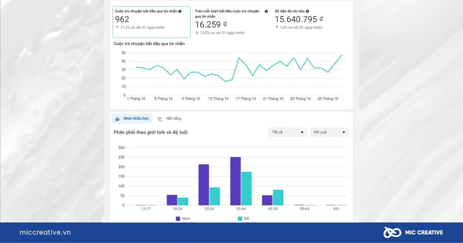Open the miccreative.vn website link
The height and width of the screenshot is (243, 463).
[45, 232]
